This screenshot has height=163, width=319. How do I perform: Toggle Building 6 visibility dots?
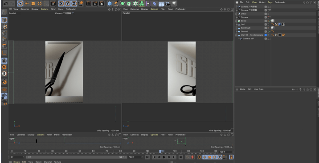[x=268, y=28]
